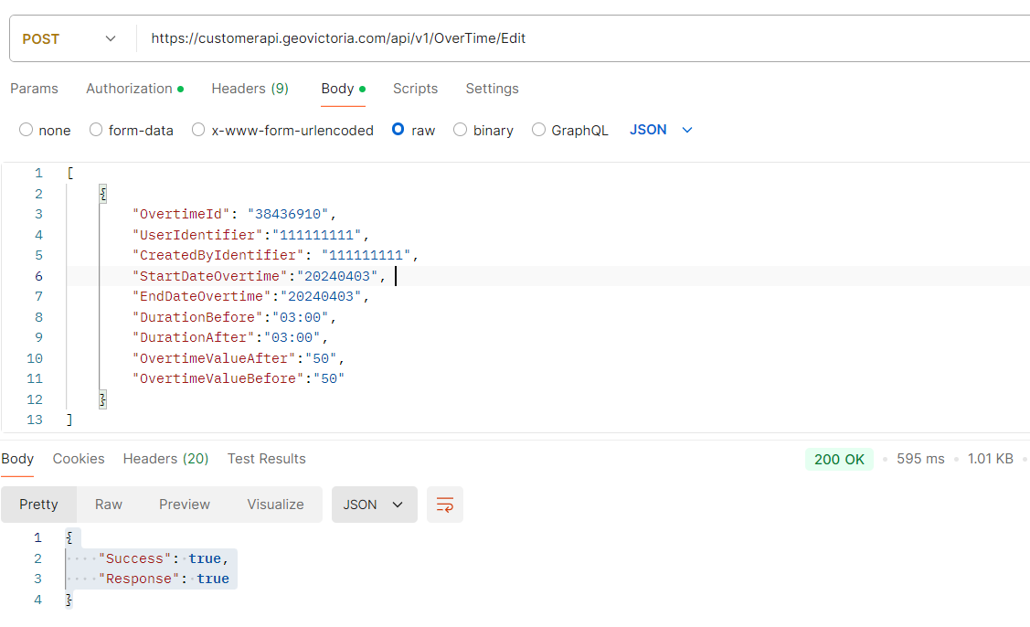Open the request Settings tab
1030x627 pixels.
click(492, 89)
